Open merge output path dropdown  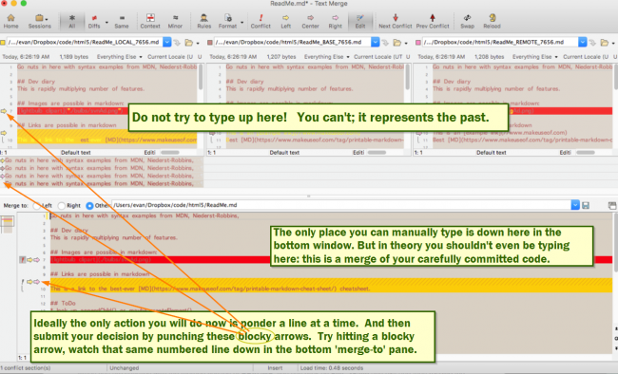point(575,205)
